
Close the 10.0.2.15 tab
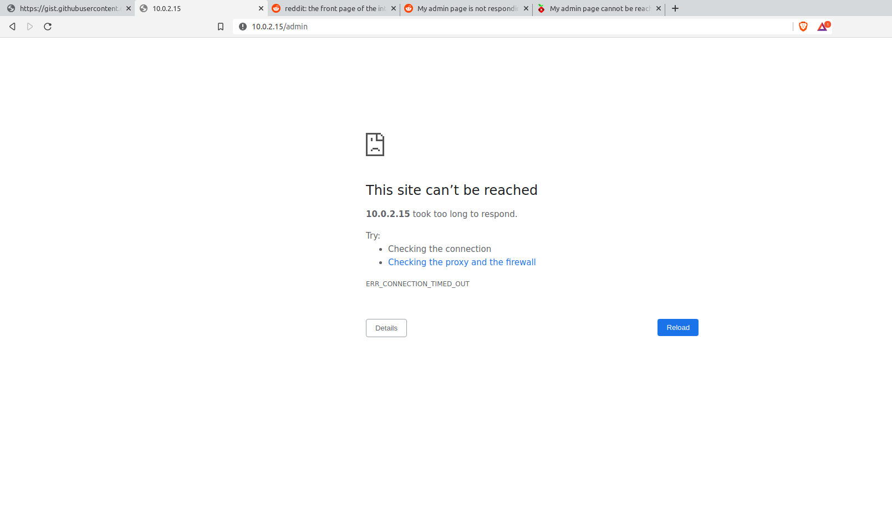(261, 8)
